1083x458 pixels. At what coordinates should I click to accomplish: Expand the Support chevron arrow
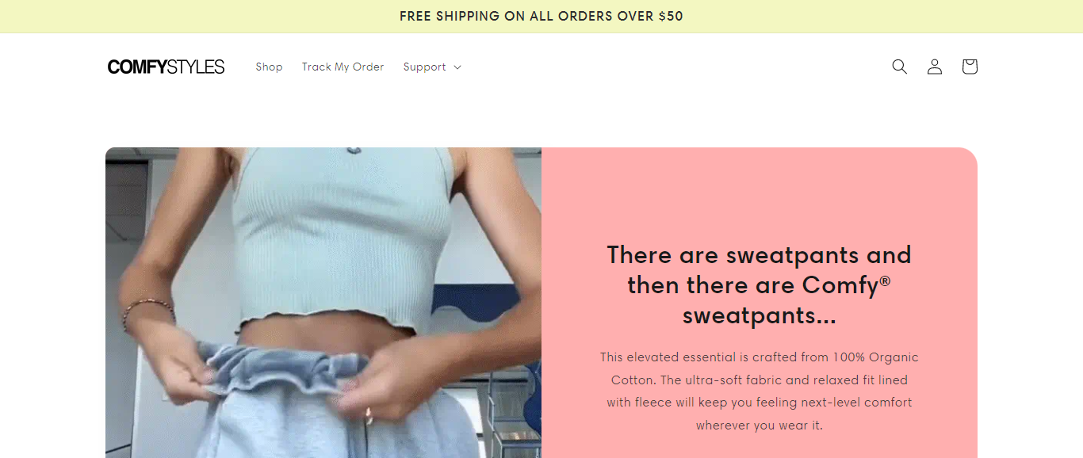pyautogui.click(x=457, y=67)
